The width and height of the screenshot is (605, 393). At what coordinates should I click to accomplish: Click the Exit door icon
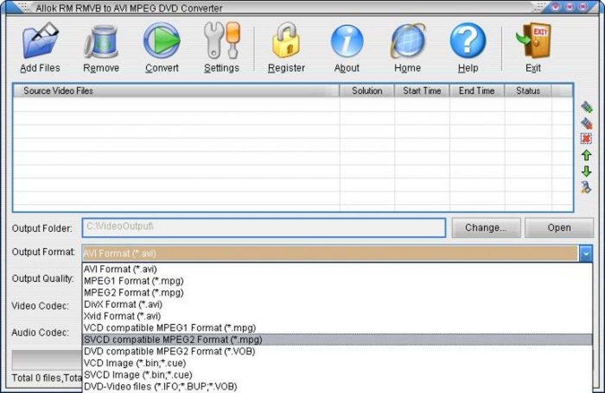533,40
